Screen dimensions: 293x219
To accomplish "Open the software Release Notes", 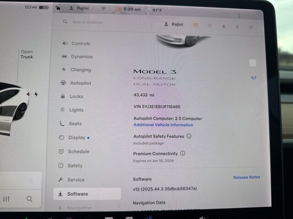I will point(246,177).
